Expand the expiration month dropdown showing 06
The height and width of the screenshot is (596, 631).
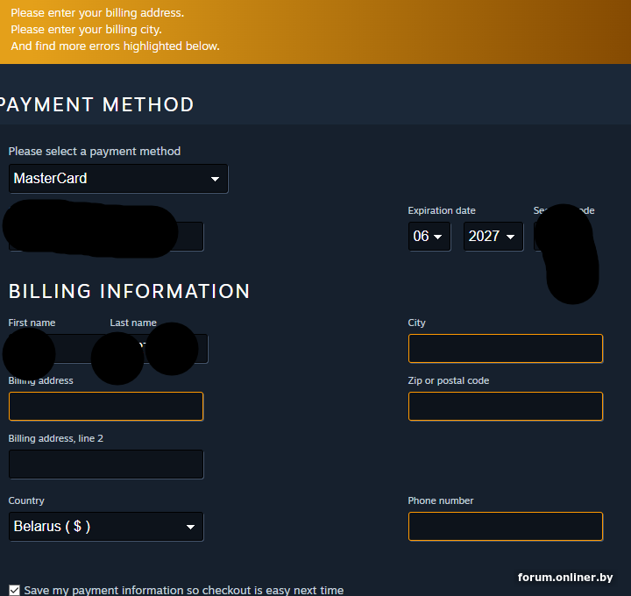click(429, 237)
